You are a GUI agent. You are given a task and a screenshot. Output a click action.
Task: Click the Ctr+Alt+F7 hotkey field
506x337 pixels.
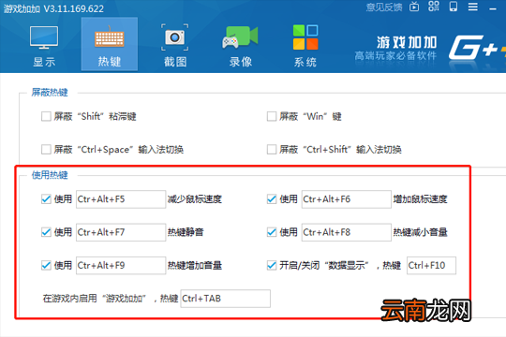pyautogui.click(x=121, y=232)
